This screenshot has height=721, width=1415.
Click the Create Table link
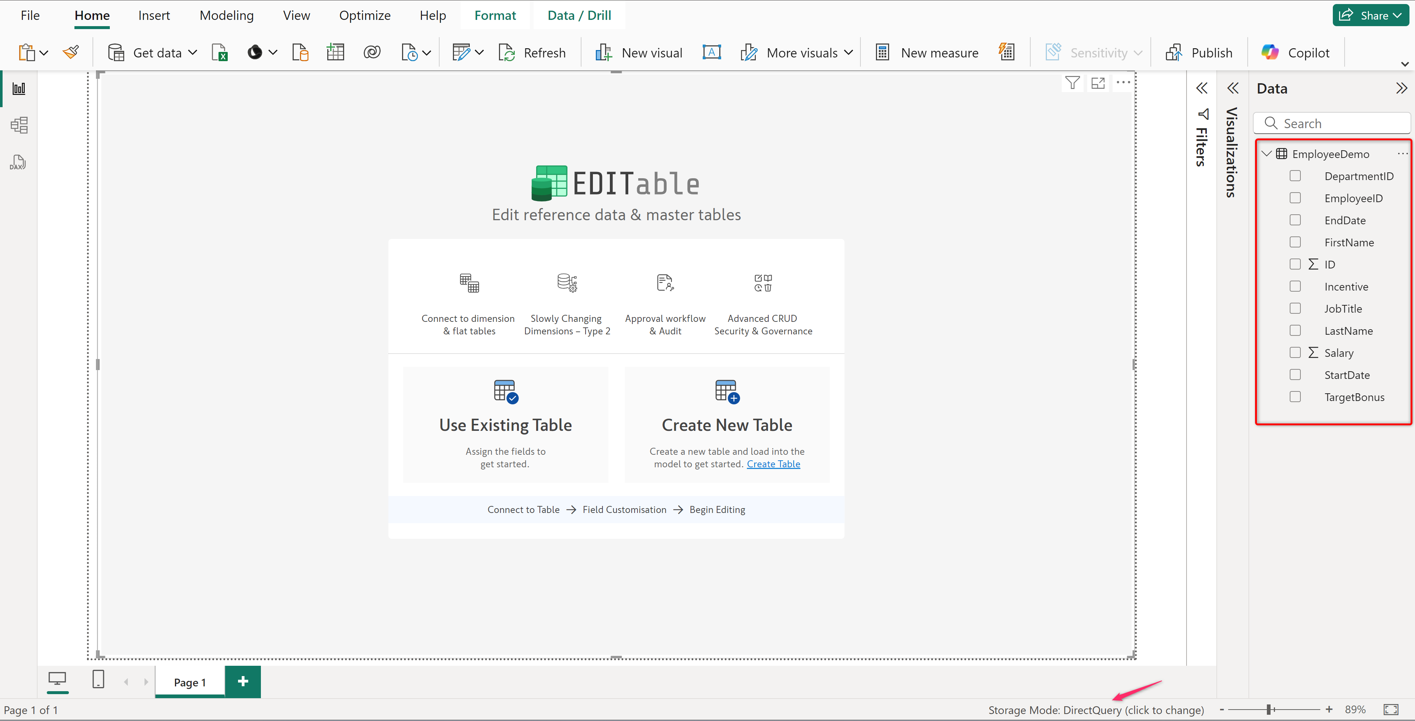click(x=773, y=464)
